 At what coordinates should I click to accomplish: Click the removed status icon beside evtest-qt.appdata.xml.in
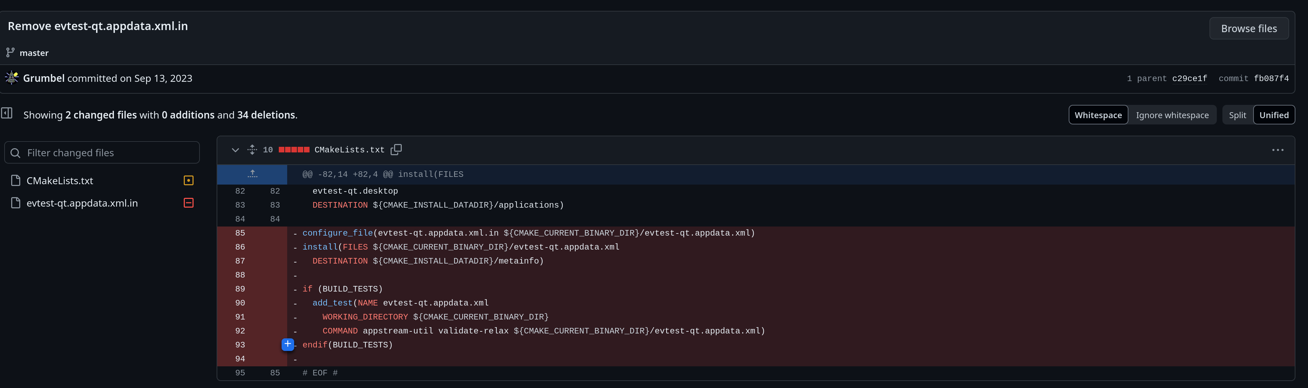click(188, 203)
